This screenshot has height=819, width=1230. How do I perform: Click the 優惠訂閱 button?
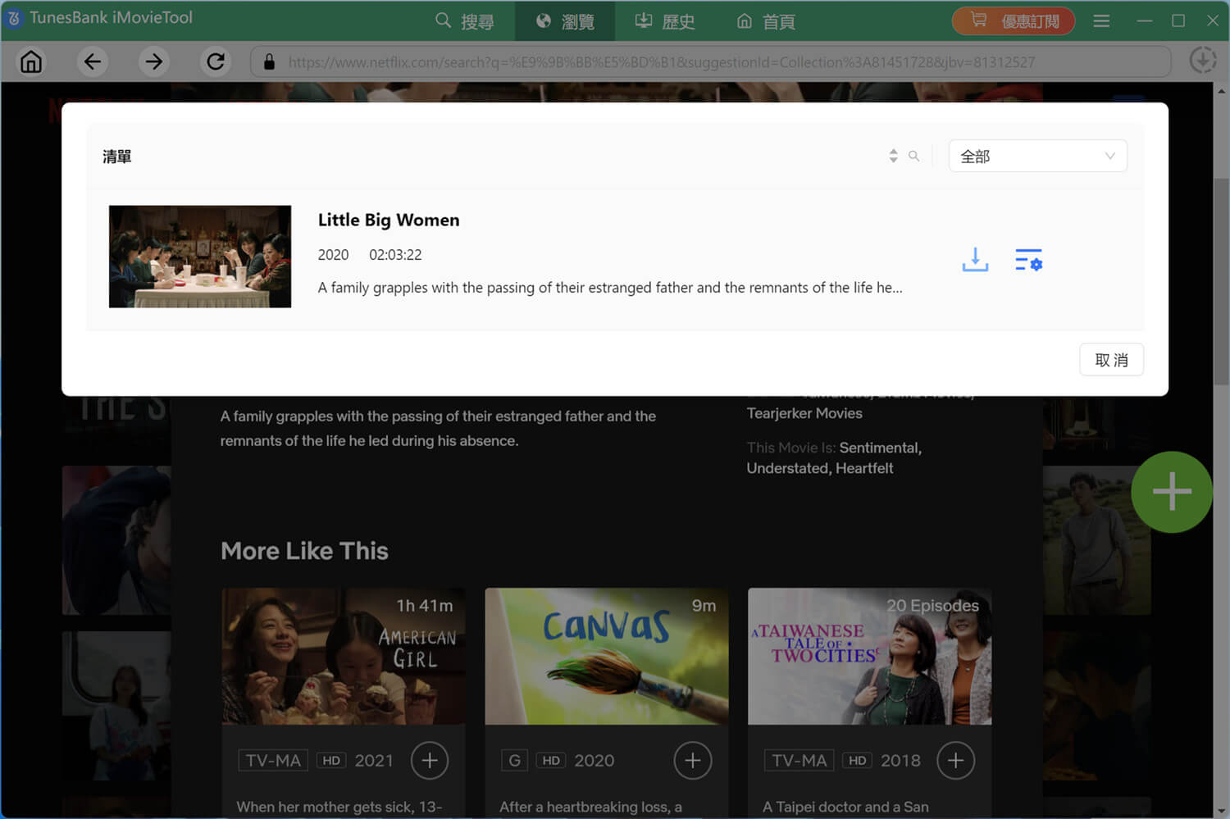1014,21
